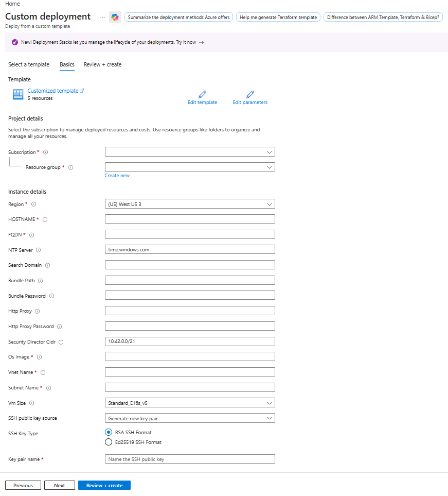Focus the Os Image input field

[190, 356]
